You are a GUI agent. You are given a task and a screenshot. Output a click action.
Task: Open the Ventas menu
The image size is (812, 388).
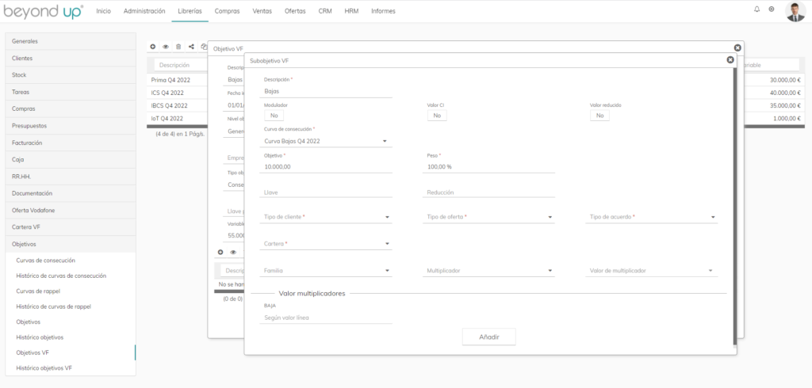(262, 11)
